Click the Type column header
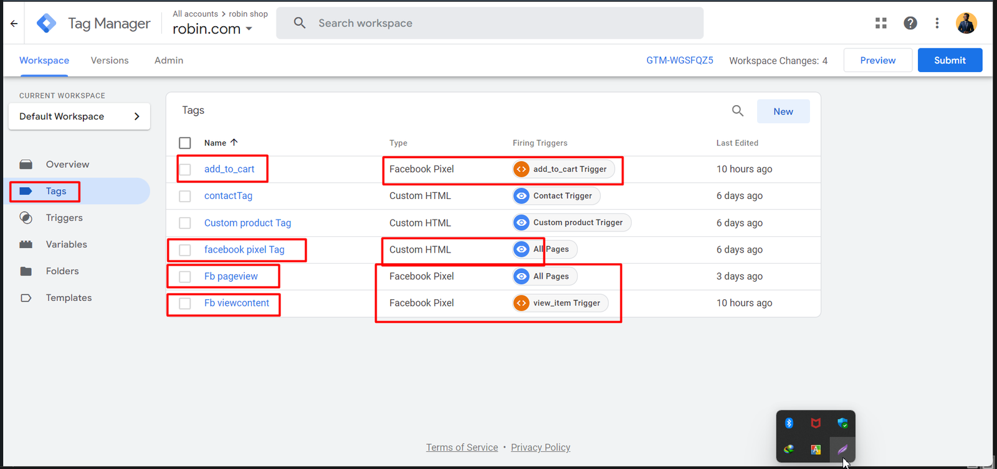Image resolution: width=997 pixels, height=469 pixels. pos(398,143)
